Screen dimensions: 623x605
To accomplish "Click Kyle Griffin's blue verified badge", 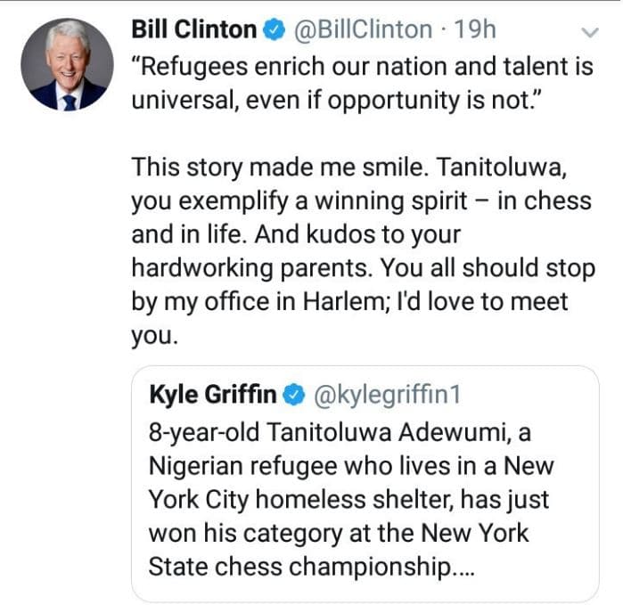I will coord(294,395).
